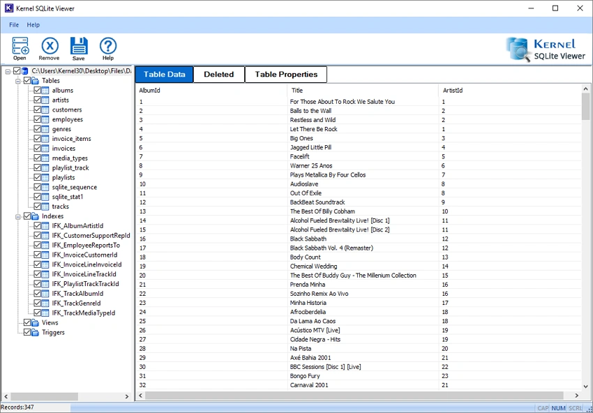Click the Triggers folder icon
Image resolution: width=593 pixels, height=413 pixels.
point(35,333)
